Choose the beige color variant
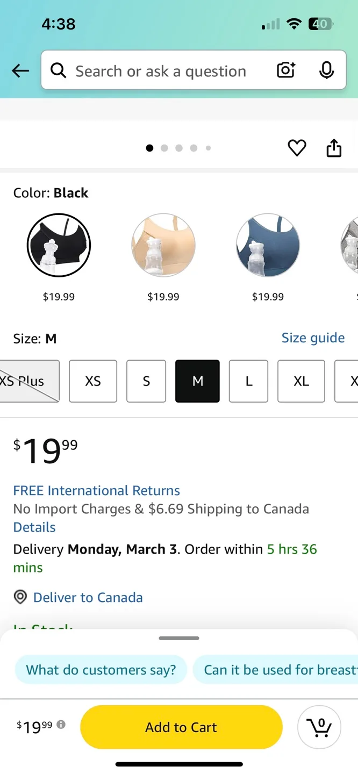The image size is (358, 774). tap(163, 246)
